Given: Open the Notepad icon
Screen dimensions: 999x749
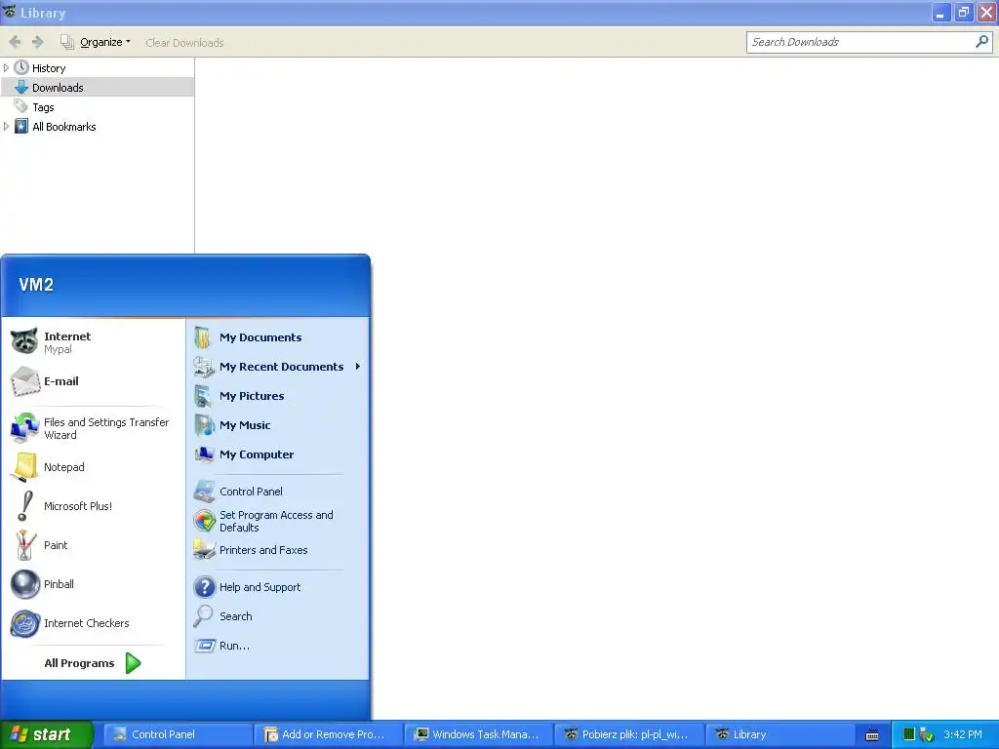Looking at the screenshot, I should coord(24,467).
